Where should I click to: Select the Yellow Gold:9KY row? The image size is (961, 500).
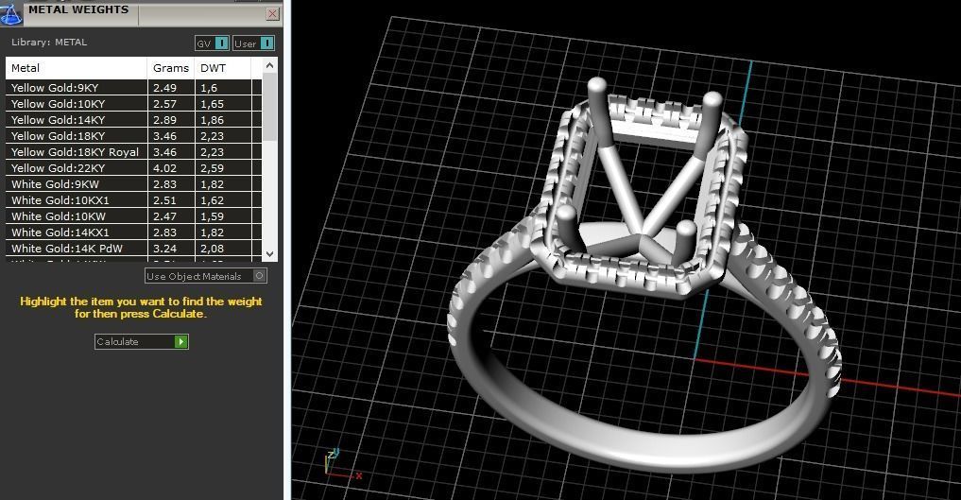(133, 88)
